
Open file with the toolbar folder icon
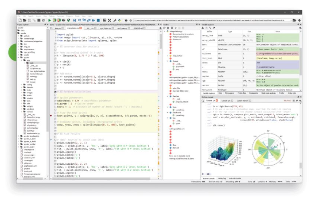point(24,20)
